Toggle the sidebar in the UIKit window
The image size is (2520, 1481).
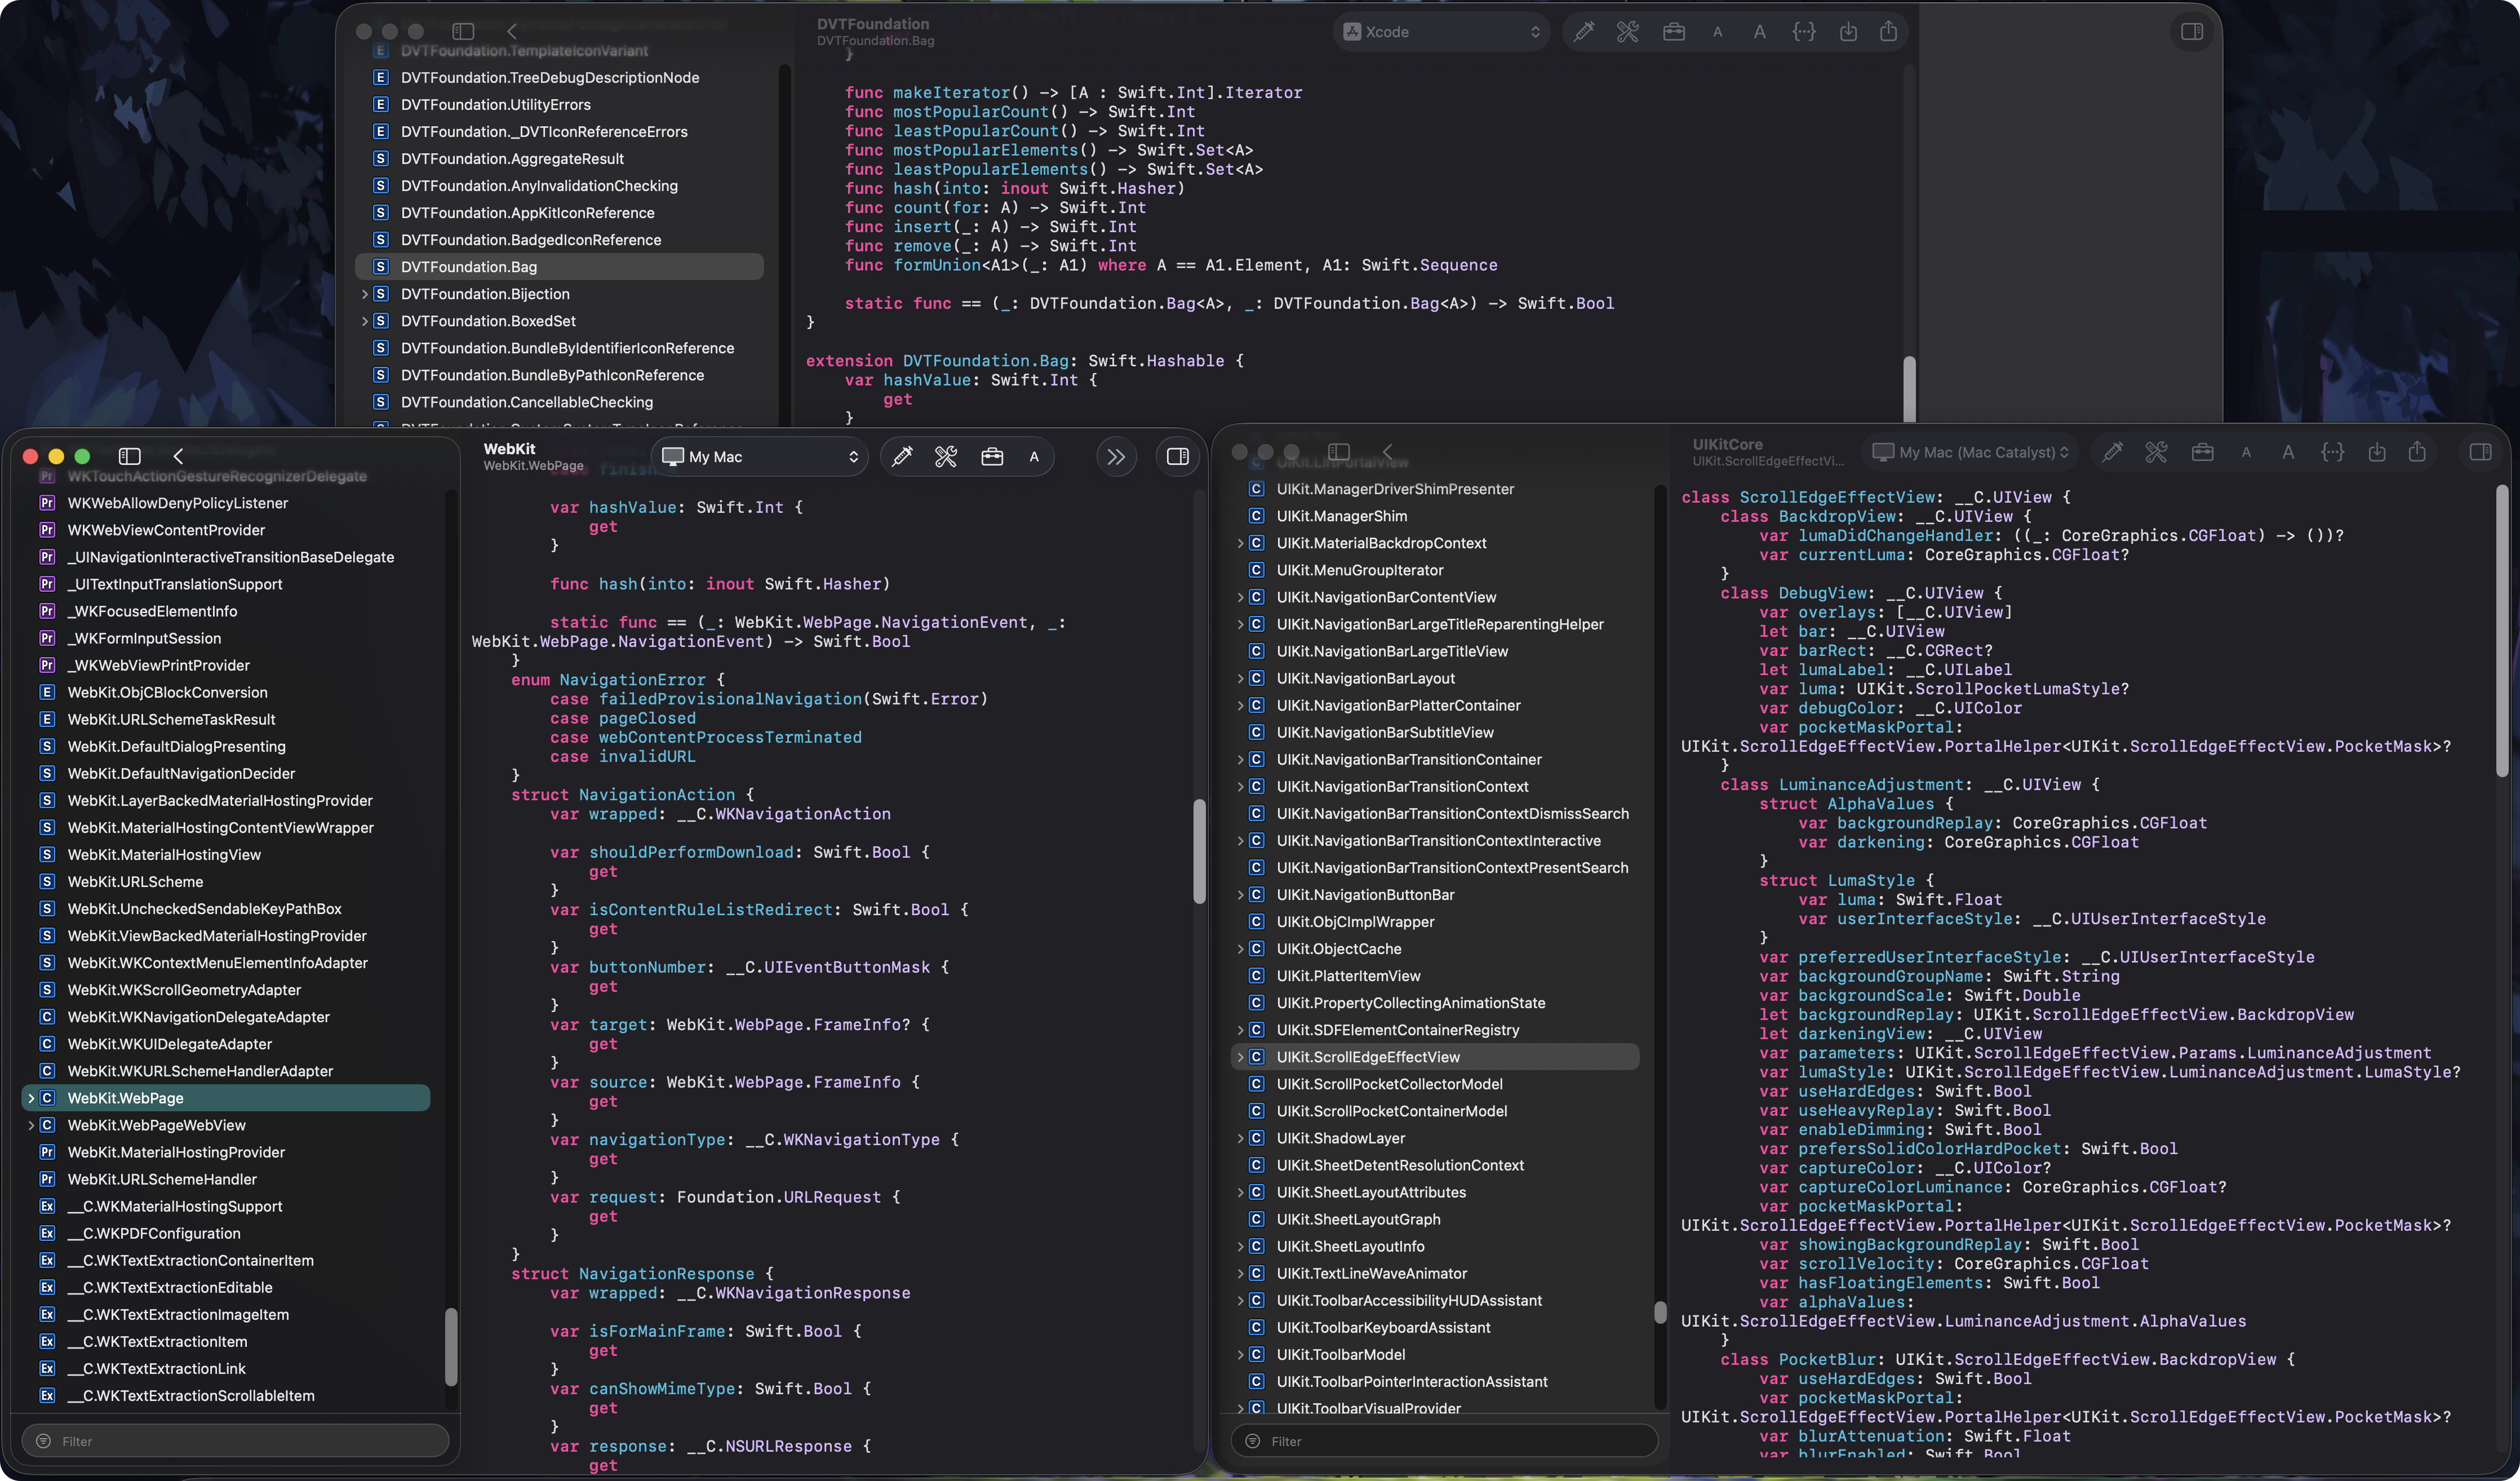(x=1338, y=451)
